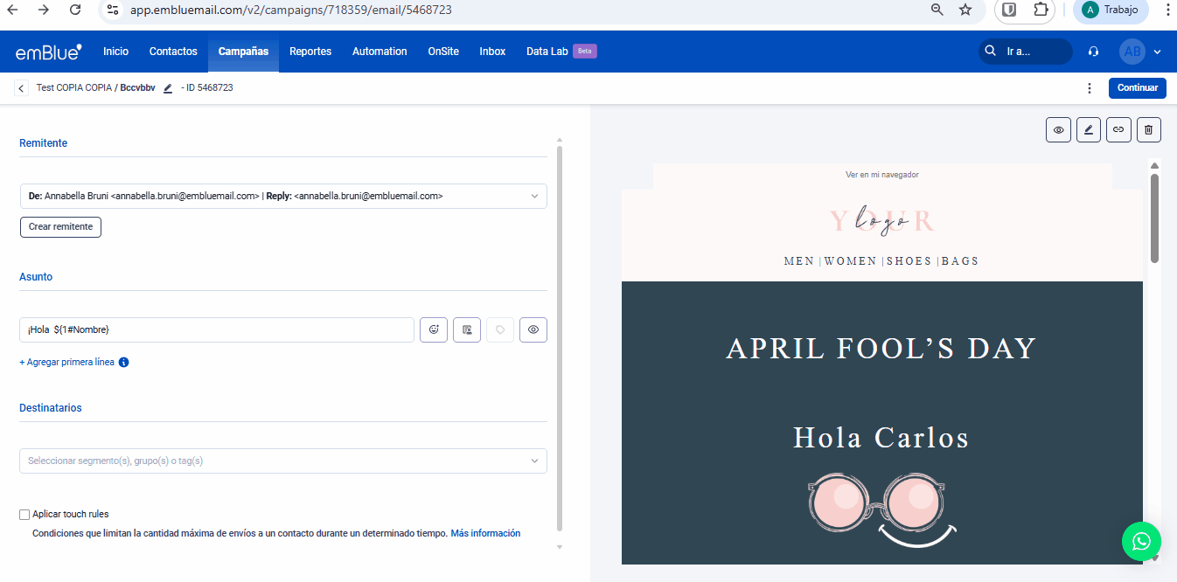
Task: Click the personalization field icon beside subject
Action: tap(467, 329)
